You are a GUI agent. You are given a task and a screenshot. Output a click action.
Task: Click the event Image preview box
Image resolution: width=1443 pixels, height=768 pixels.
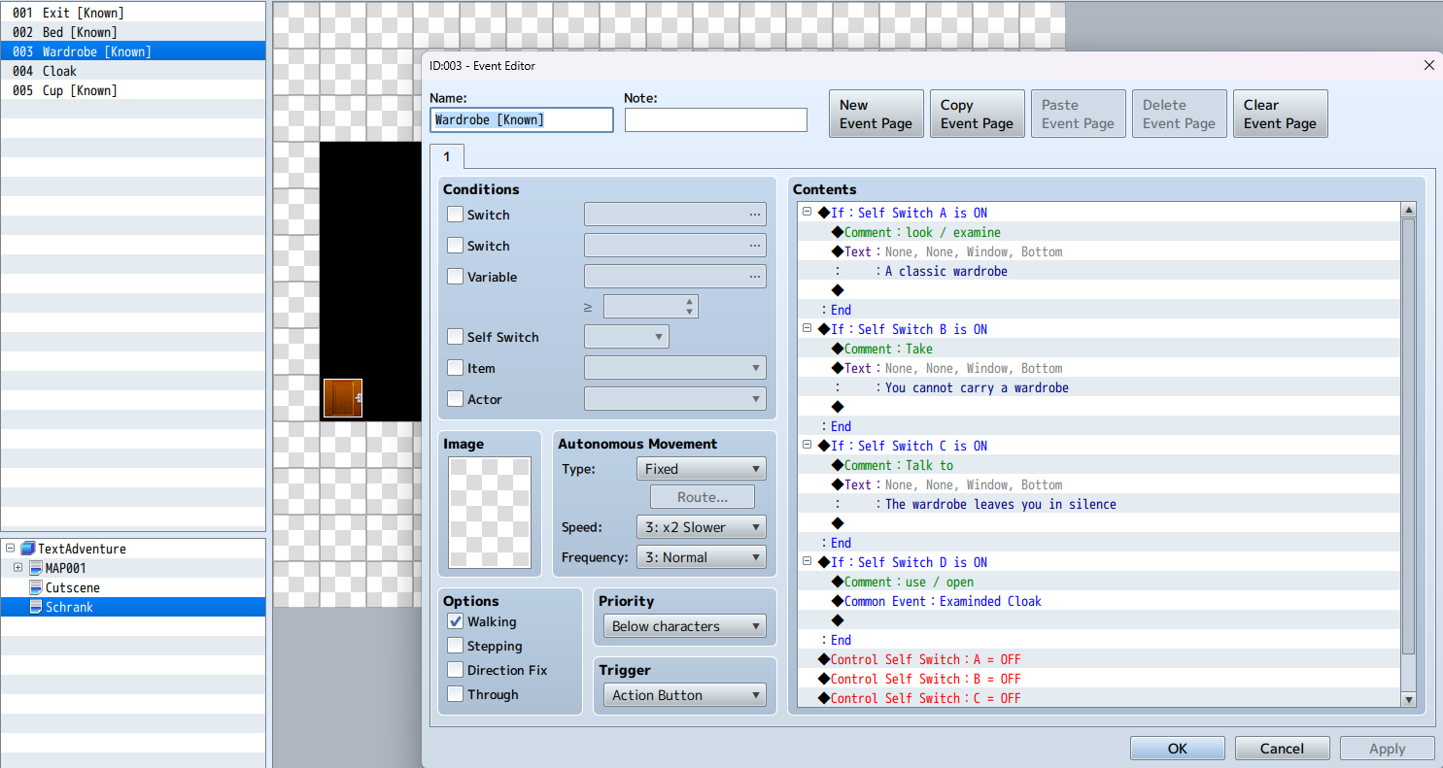coord(490,513)
